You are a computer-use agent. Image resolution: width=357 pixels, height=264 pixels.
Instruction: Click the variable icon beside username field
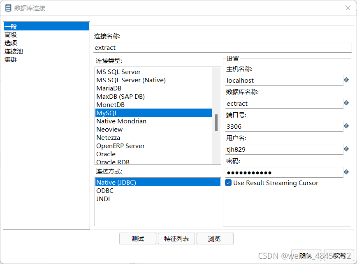point(346,149)
